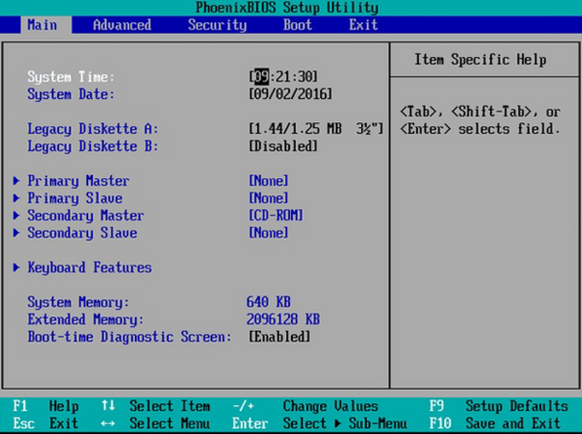Open the Security menu

pyautogui.click(x=217, y=25)
